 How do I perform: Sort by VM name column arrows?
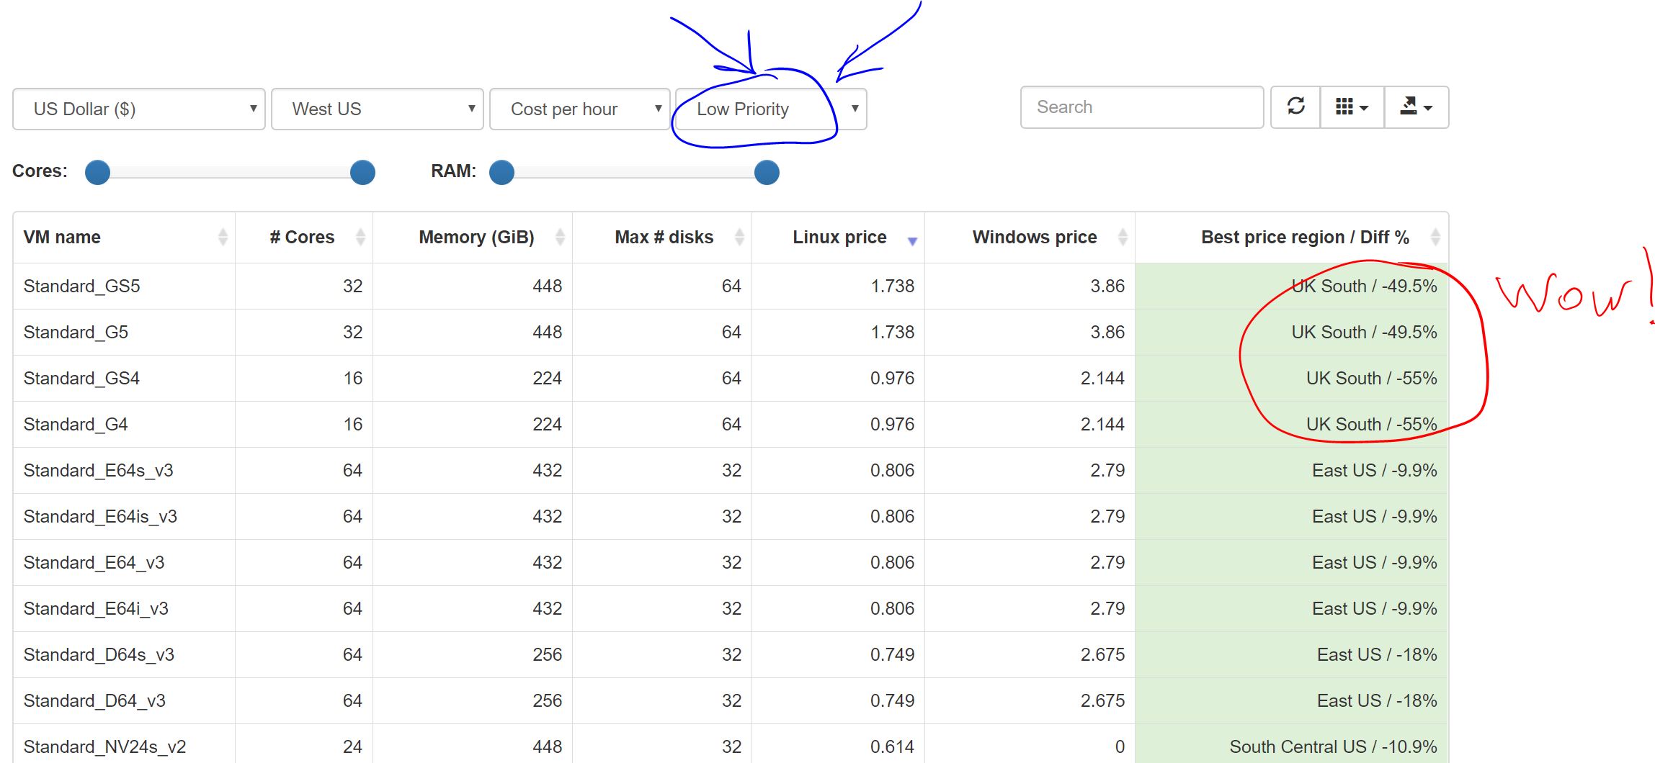223,237
